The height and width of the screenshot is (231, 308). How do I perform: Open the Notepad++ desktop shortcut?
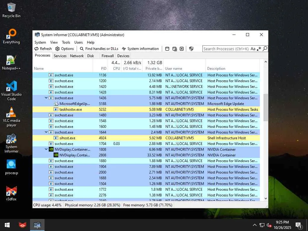point(11,63)
